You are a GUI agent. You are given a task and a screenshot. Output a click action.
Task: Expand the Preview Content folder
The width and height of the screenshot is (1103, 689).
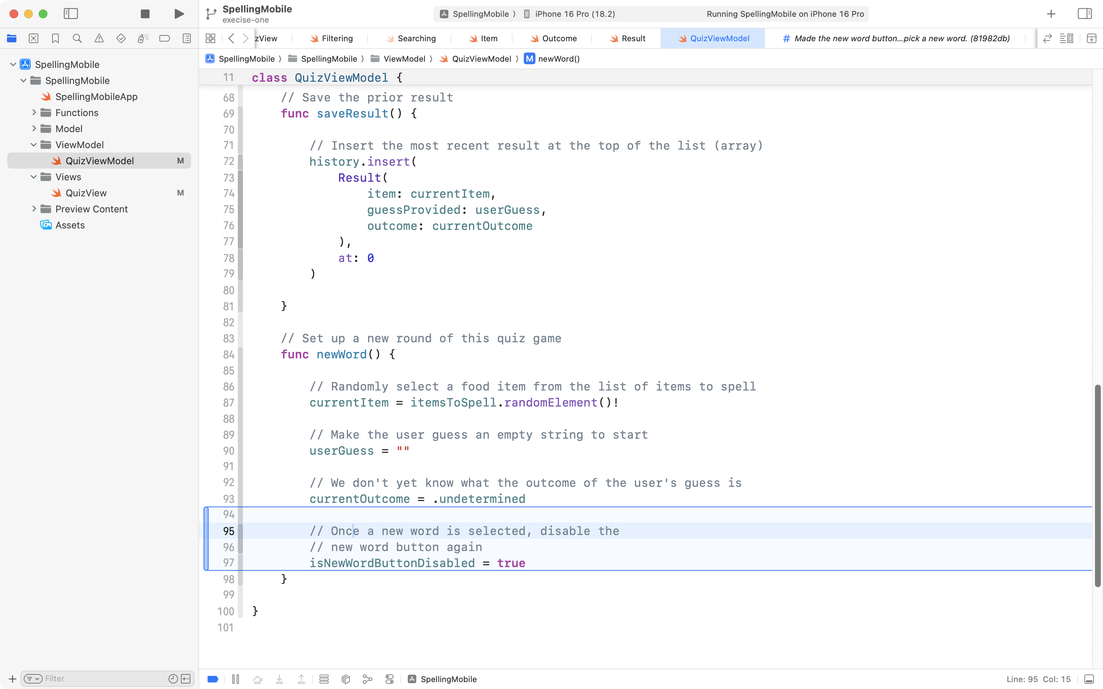point(34,209)
